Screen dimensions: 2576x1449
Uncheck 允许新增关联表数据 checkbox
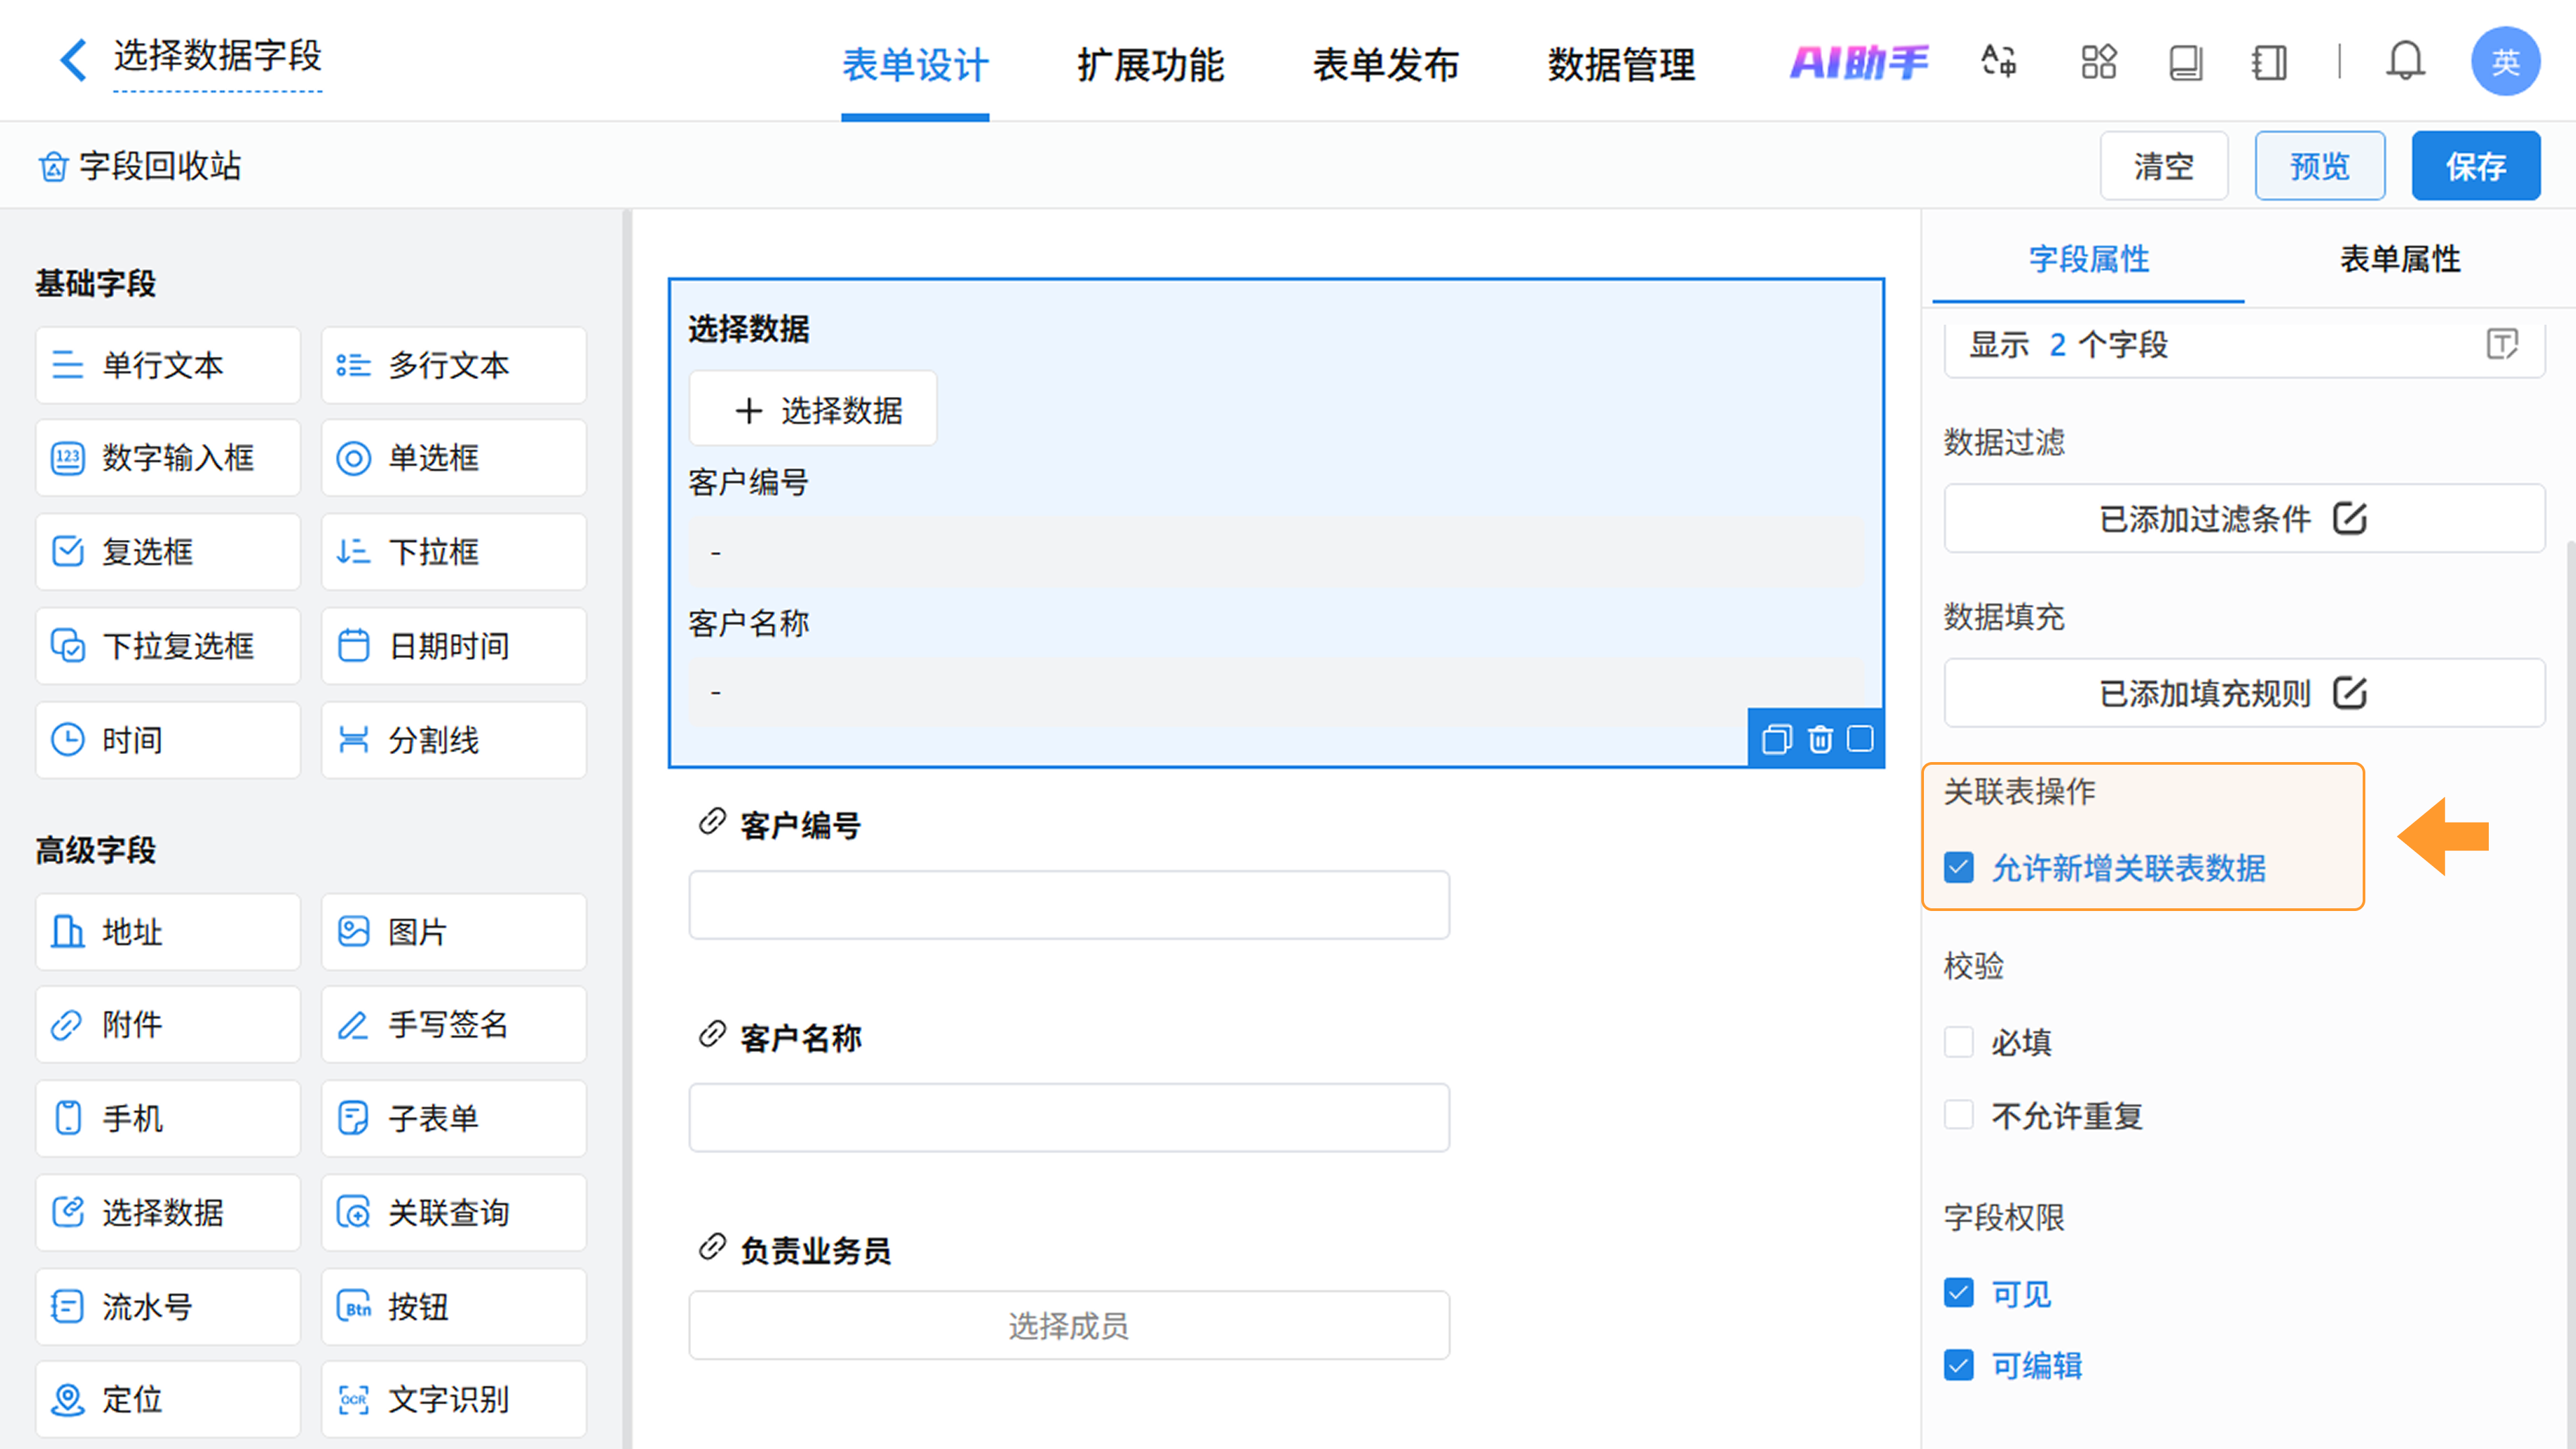click(1959, 867)
